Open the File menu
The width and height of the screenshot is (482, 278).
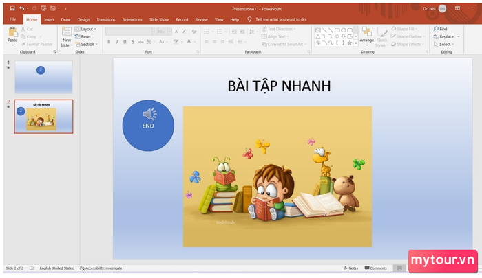tap(12, 19)
